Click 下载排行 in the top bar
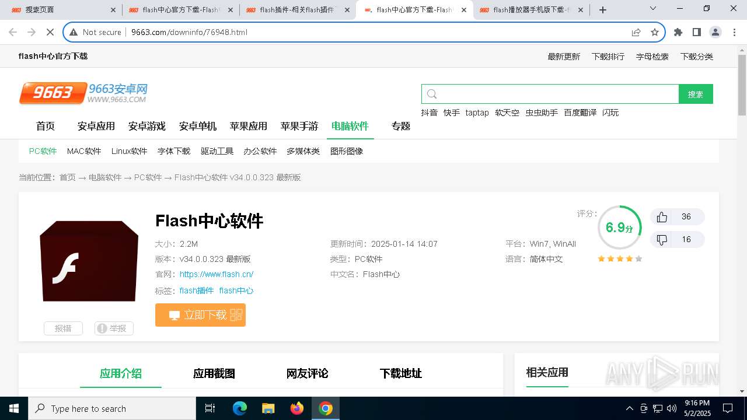Image resolution: width=747 pixels, height=420 pixels. point(608,57)
